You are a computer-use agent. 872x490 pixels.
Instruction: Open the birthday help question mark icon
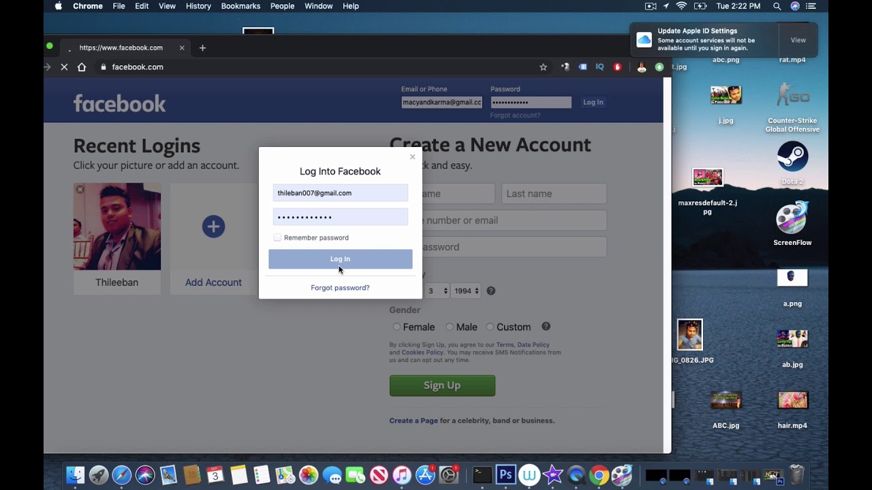pos(490,291)
